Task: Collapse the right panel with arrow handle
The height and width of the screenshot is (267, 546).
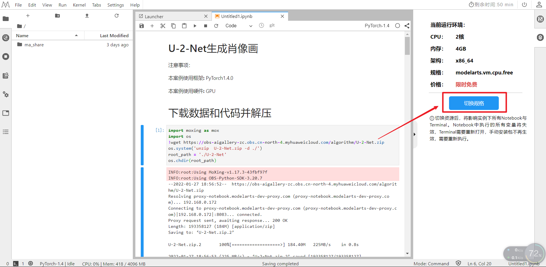Action: (x=415, y=134)
